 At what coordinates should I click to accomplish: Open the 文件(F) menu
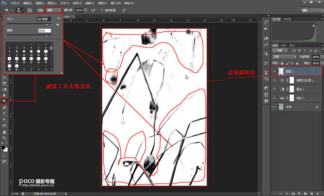[15, 3]
